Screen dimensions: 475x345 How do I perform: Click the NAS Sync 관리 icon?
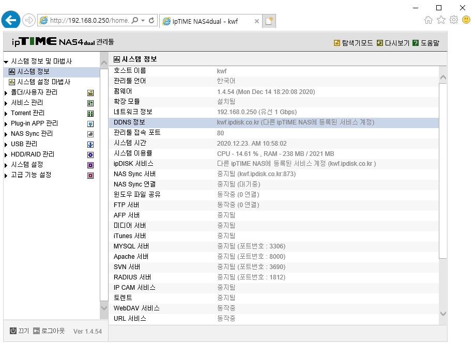click(90, 134)
